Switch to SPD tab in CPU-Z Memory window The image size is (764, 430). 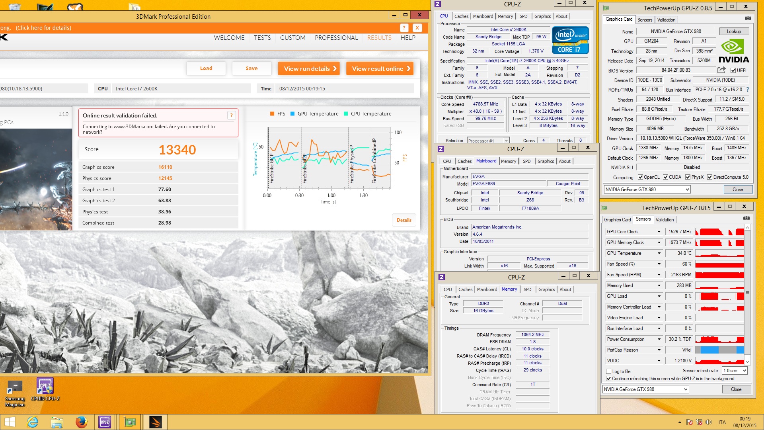pyautogui.click(x=527, y=289)
